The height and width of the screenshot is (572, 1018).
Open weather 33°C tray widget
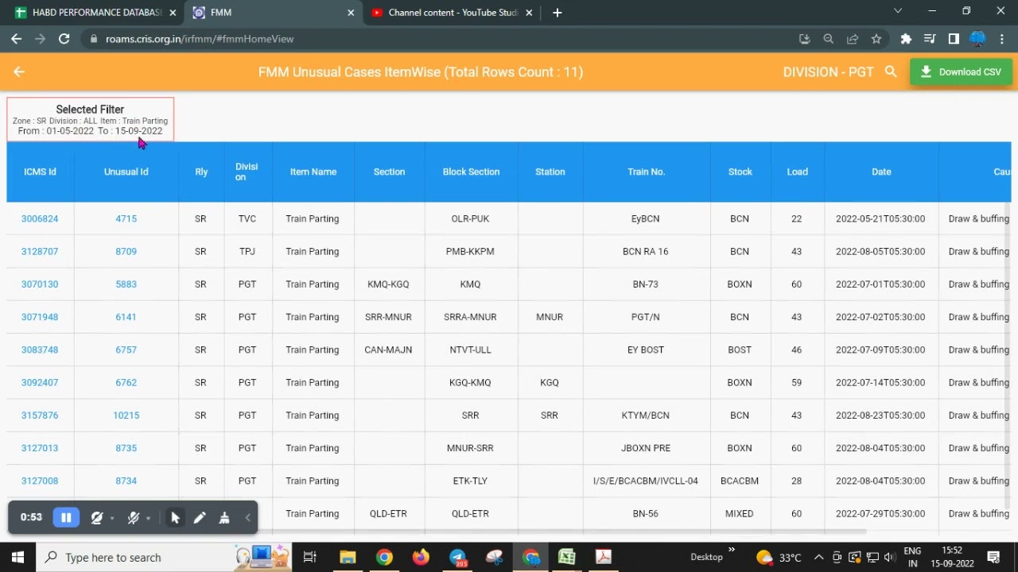pos(779,557)
